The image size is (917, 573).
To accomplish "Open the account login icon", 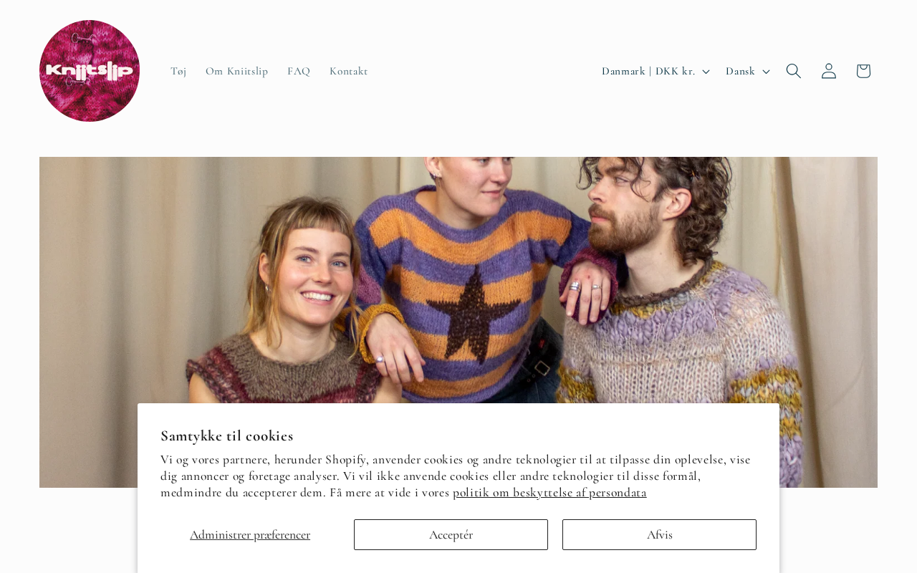I will click(x=829, y=71).
